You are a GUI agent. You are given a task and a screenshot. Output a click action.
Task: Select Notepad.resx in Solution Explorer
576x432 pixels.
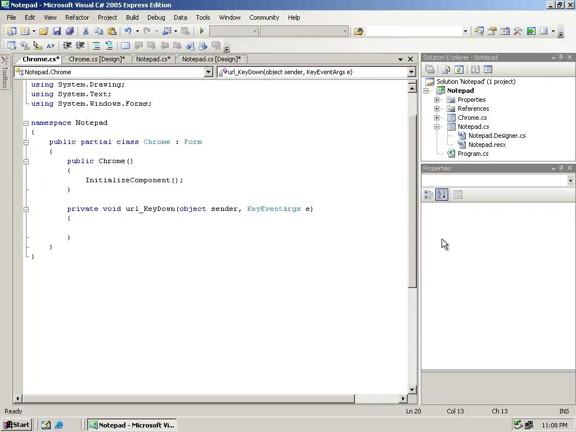click(x=487, y=145)
